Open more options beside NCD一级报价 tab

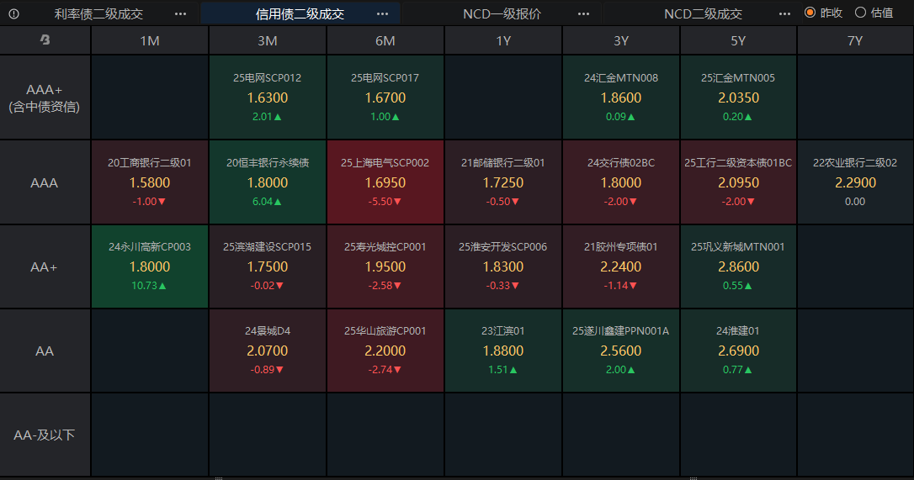pyautogui.click(x=584, y=13)
